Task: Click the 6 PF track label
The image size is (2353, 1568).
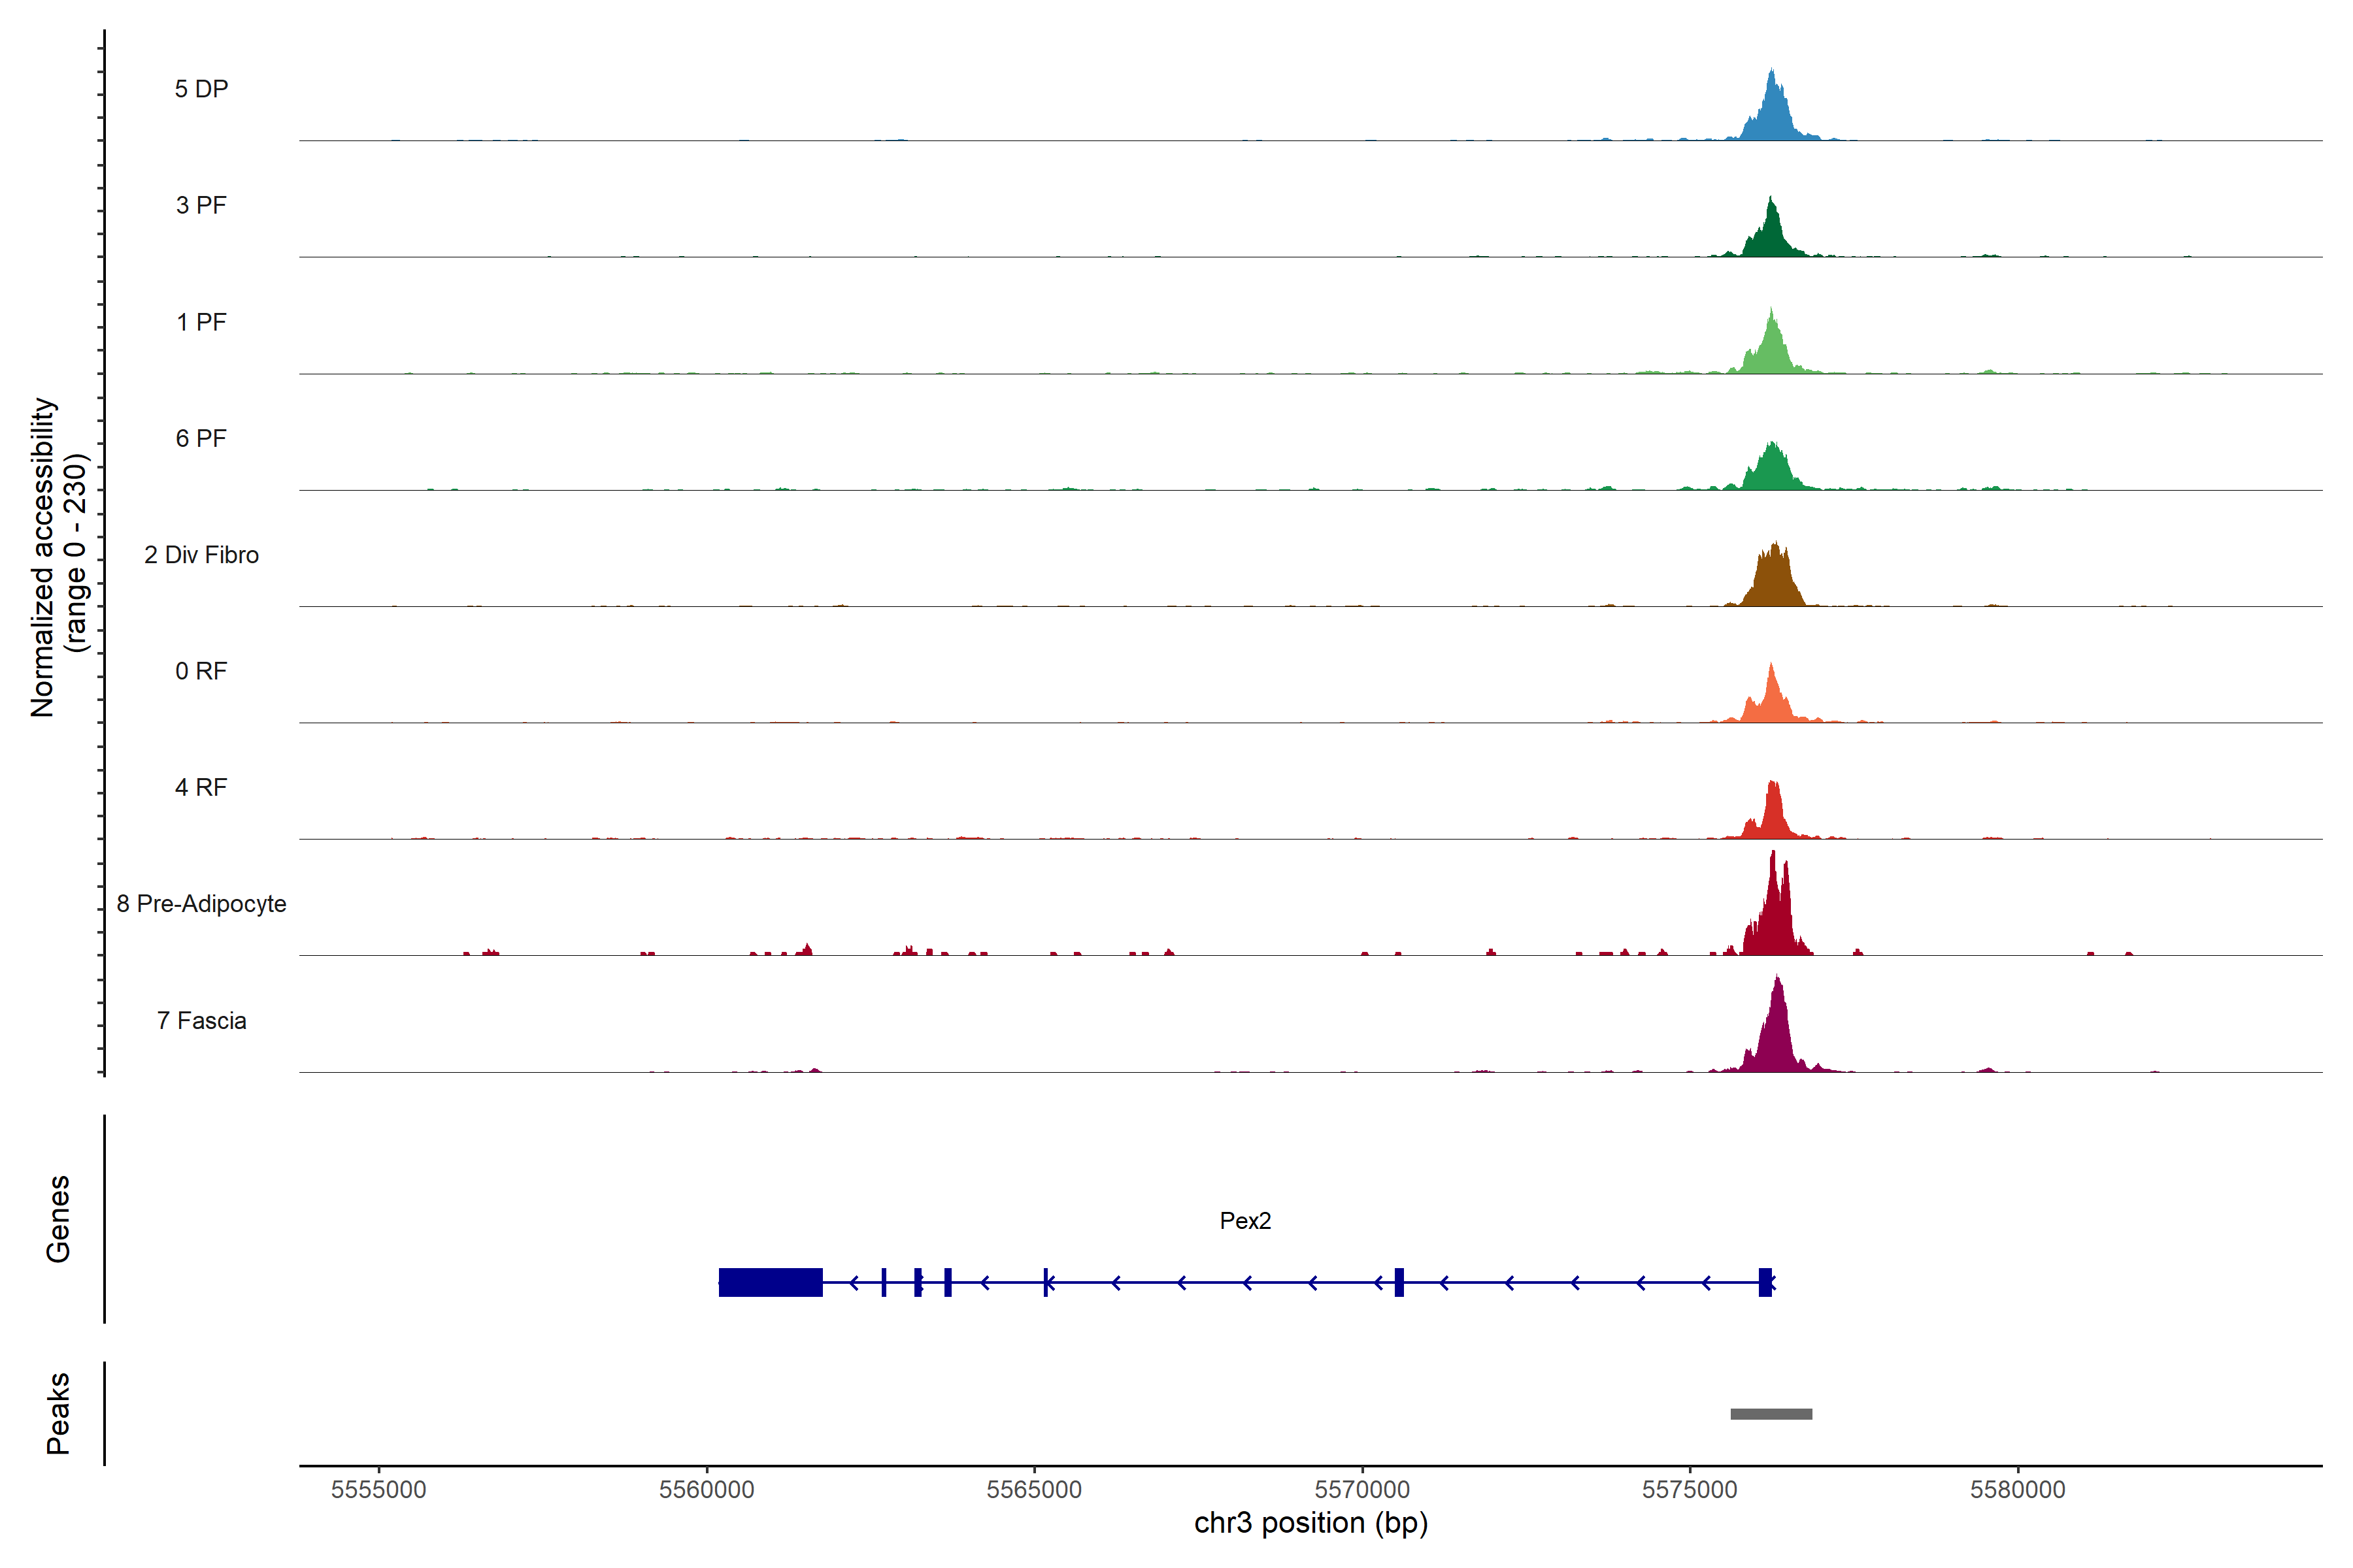Action: pyautogui.click(x=201, y=438)
